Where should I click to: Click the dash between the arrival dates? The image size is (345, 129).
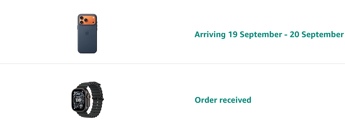click(286, 35)
